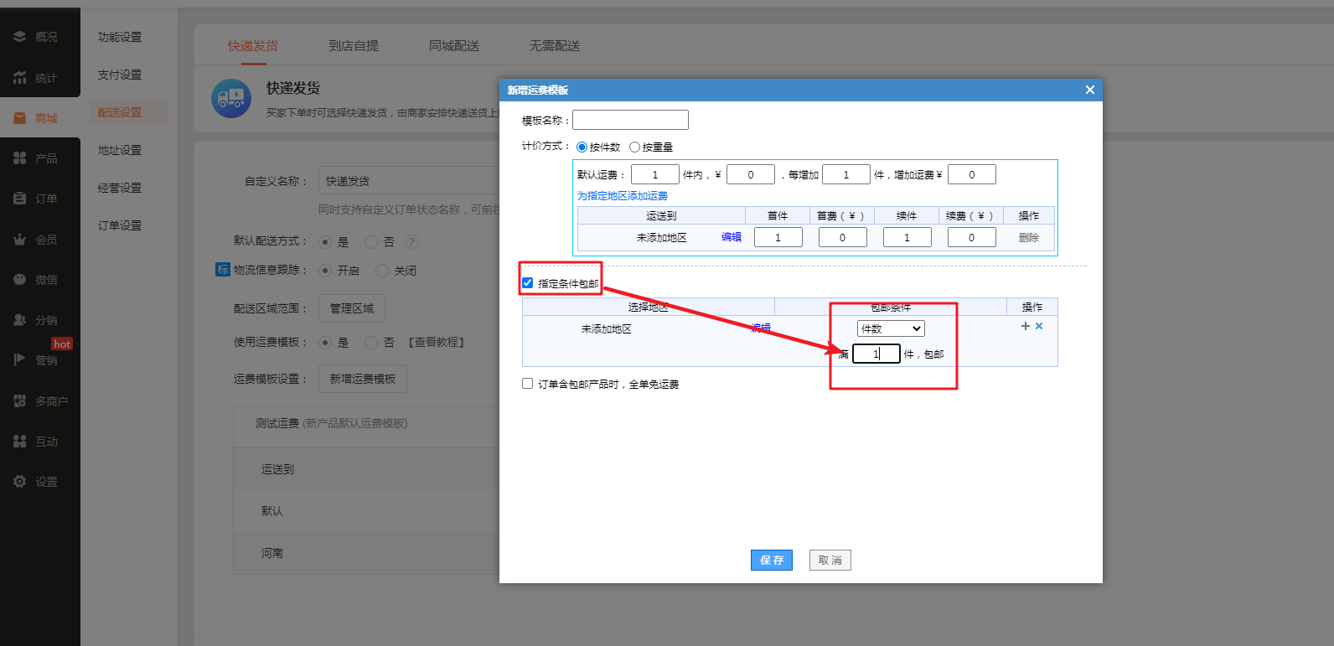
Task: Click 默认 row in the shipping template list
Action: tap(366, 511)
